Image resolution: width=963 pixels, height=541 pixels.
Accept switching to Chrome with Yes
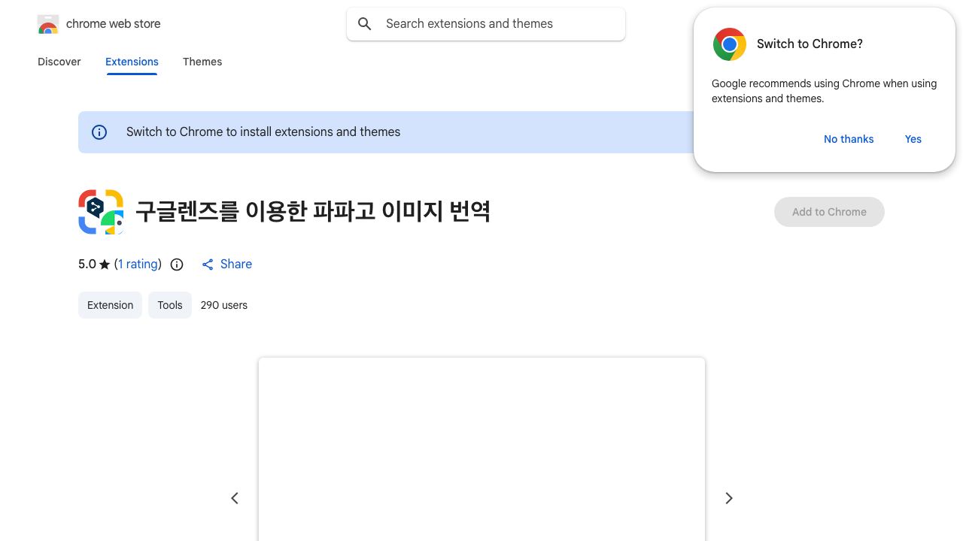click(913, 139)
